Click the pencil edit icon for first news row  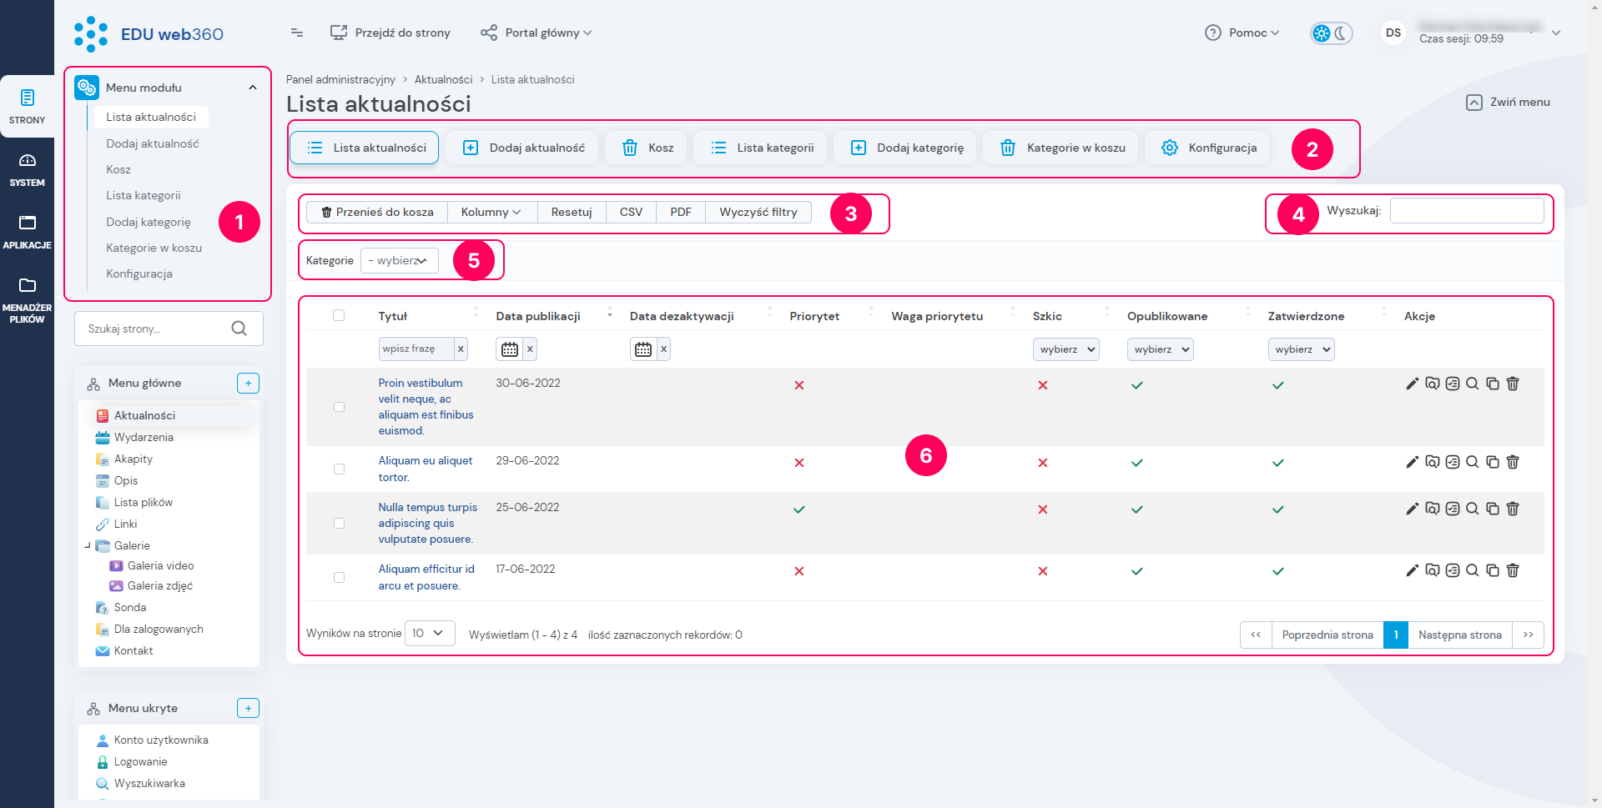[1412, 384]
